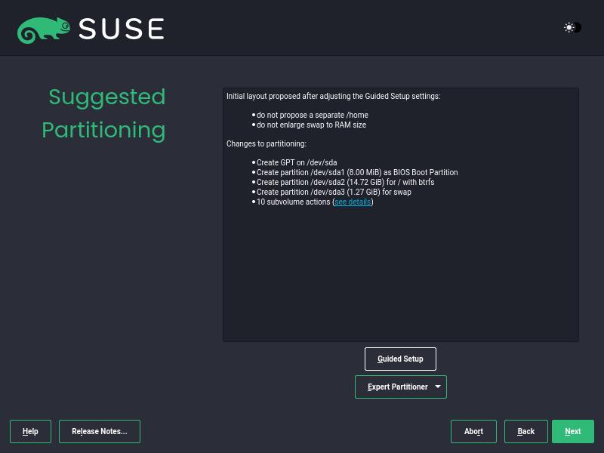Proceed with the Next button
This screenshot has width=604, height=453.
pos(572,431)
